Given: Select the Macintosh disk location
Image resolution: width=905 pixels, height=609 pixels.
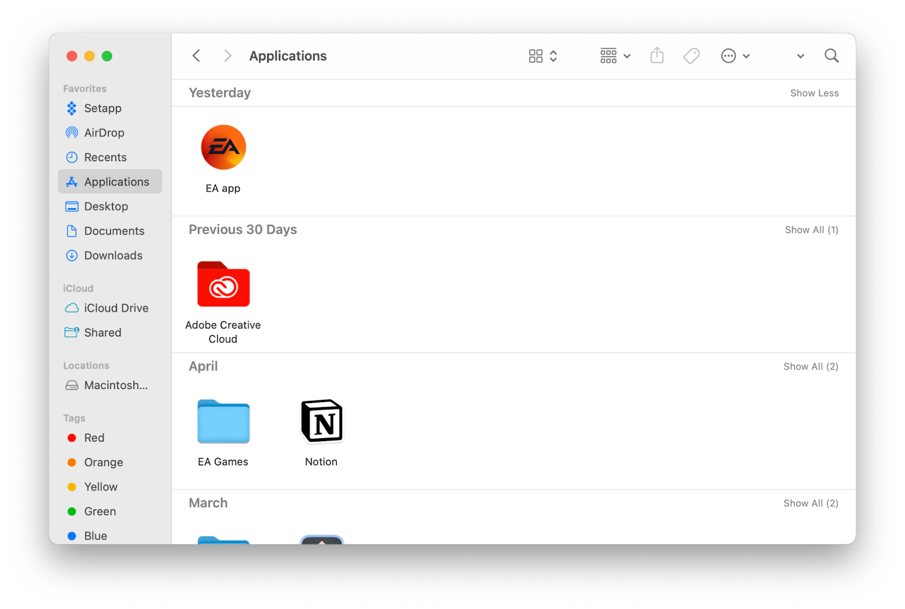Looking at the screenshot, I should 110,385.
